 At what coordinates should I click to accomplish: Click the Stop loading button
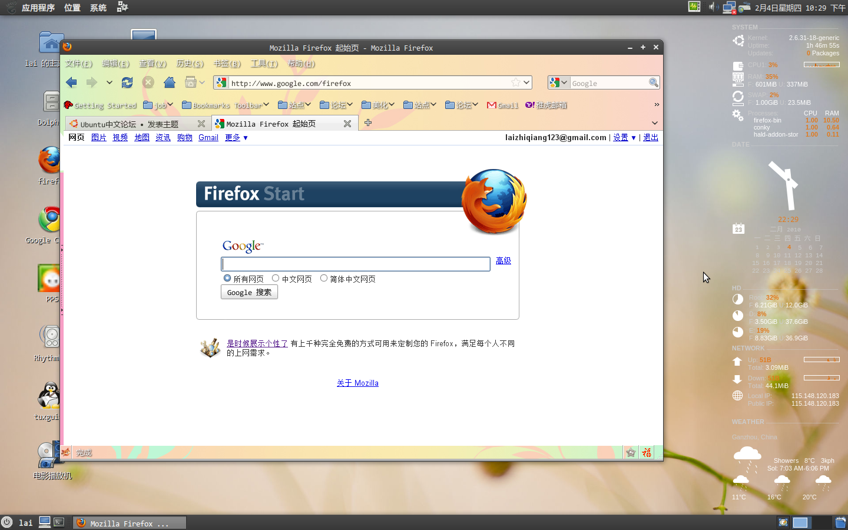coord(148,82)
